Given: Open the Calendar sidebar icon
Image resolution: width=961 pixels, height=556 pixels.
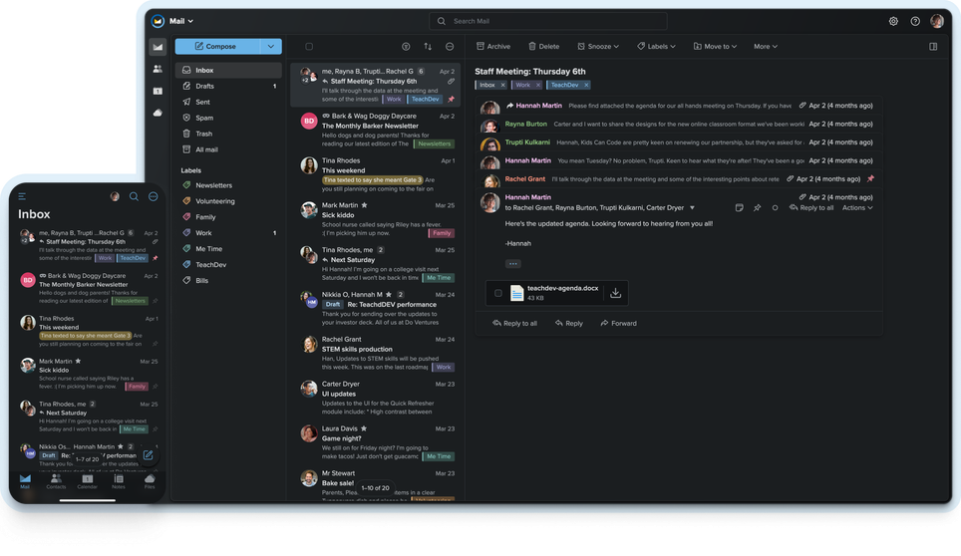Looking at the screenshot, I should click(158, 92).
